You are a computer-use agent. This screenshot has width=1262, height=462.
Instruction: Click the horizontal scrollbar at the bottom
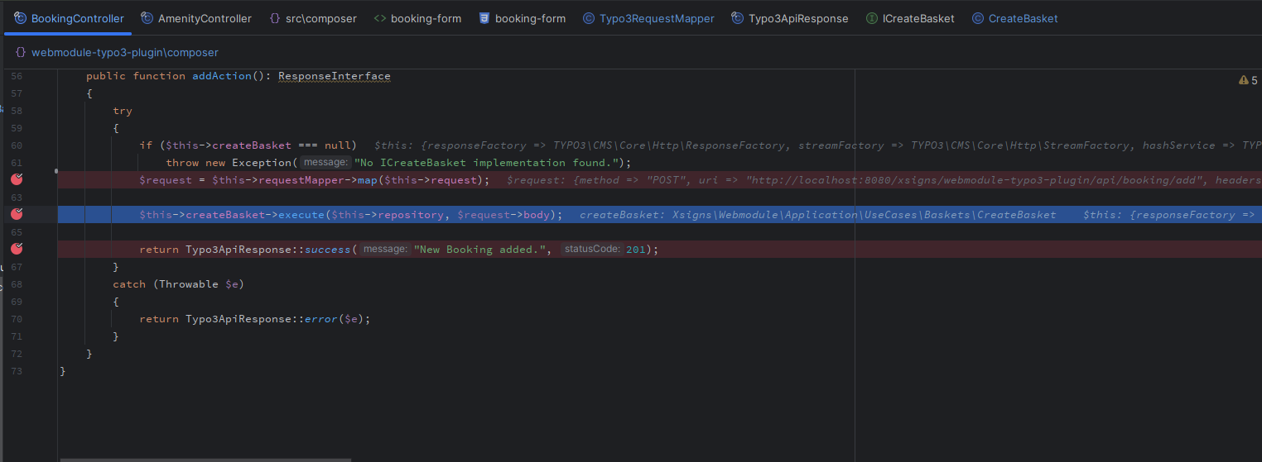(x=205, y=459)
